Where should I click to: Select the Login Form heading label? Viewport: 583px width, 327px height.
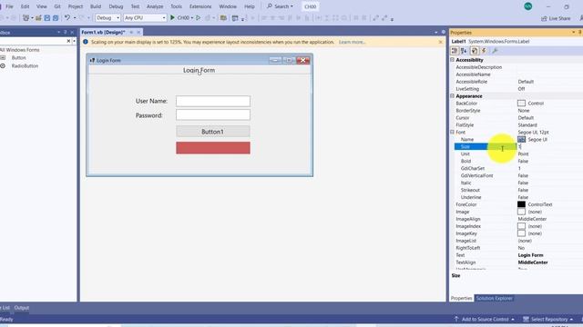[199, 70]
